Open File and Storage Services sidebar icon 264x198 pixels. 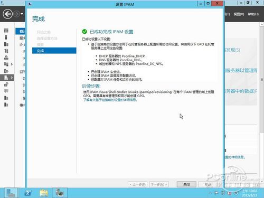coord(6,64)
